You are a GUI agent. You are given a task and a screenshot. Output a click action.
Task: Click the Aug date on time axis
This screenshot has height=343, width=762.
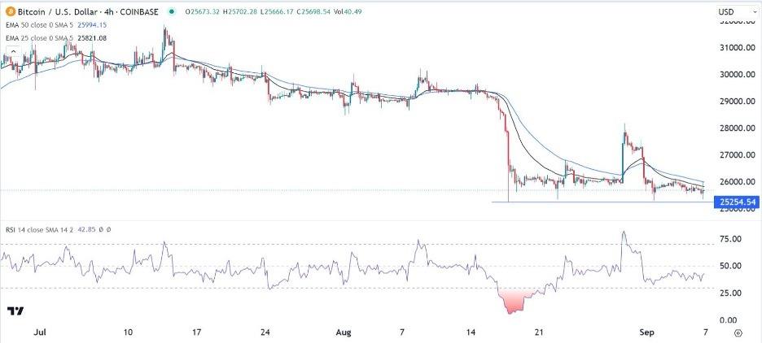click(343, 332)
